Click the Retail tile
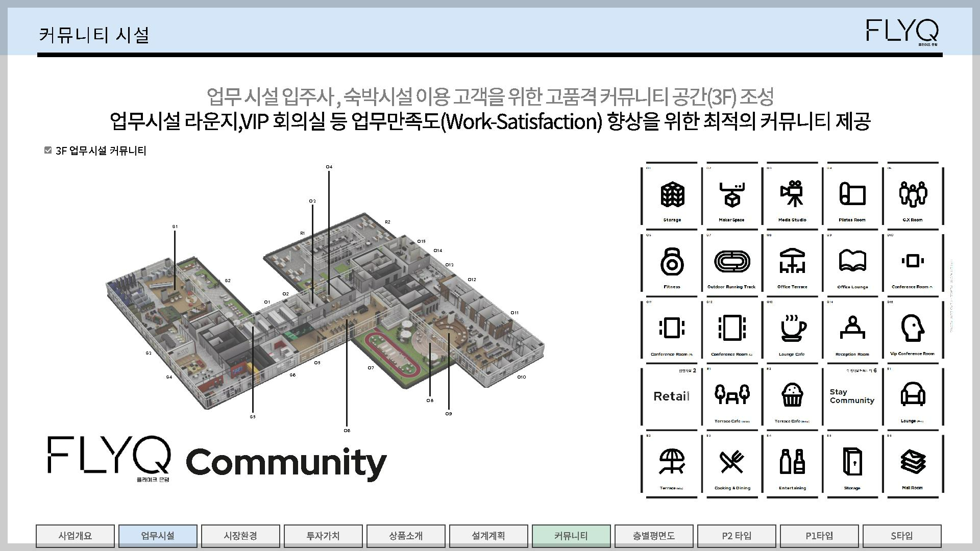Viewport: 980px width, 551px height. [672, 397]
